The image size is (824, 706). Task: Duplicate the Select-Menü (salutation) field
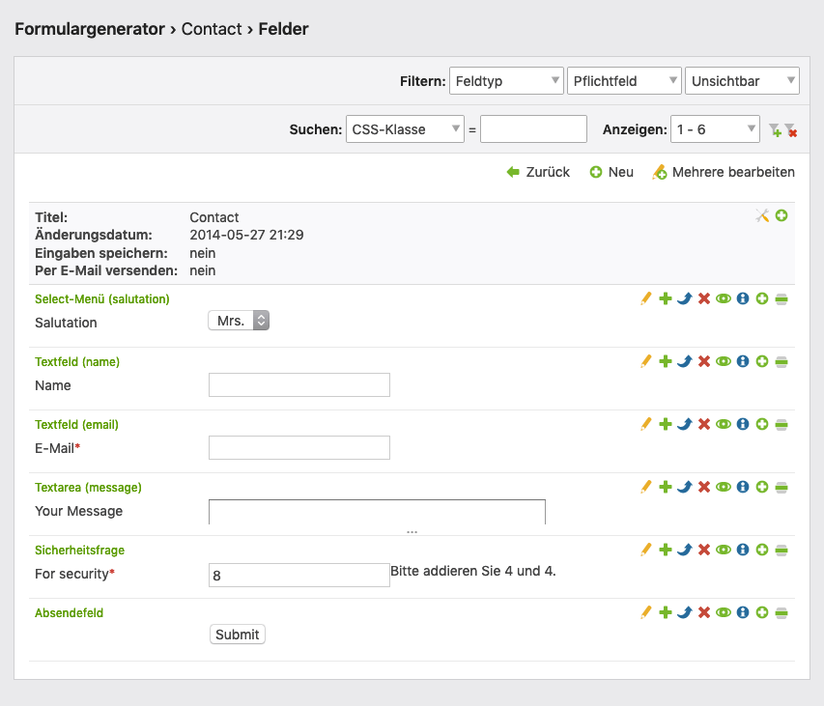click(x=666, y=298)
